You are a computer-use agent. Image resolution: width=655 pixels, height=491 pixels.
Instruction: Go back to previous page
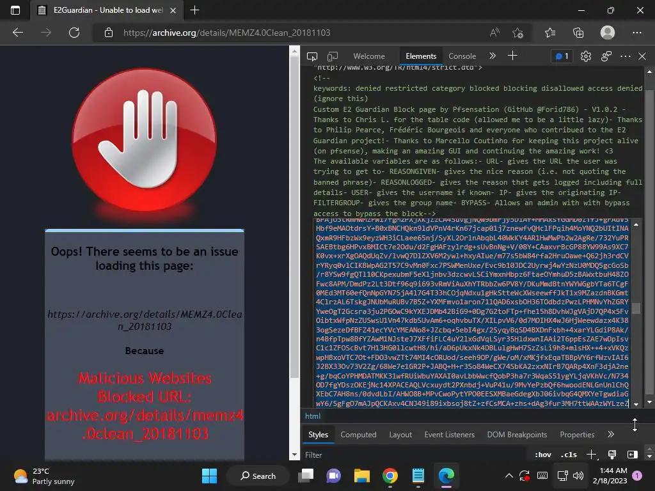tap(18, 33)
